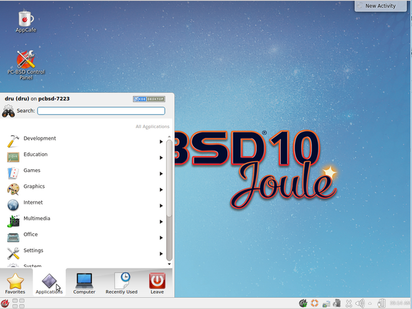Click the Leave power icon

click(157, 283)
